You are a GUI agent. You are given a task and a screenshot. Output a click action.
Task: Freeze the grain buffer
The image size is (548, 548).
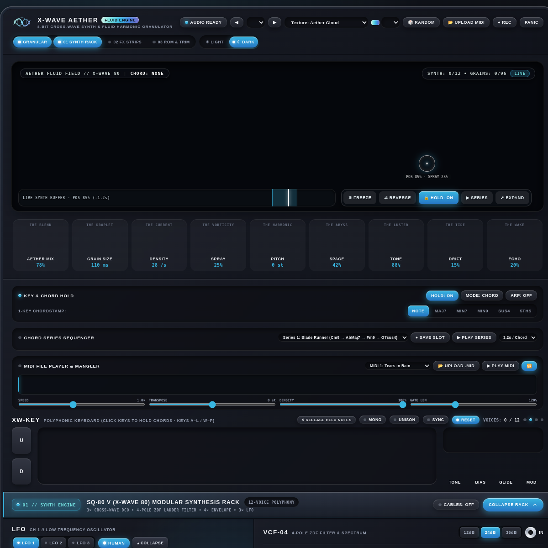tap(360, 198)
